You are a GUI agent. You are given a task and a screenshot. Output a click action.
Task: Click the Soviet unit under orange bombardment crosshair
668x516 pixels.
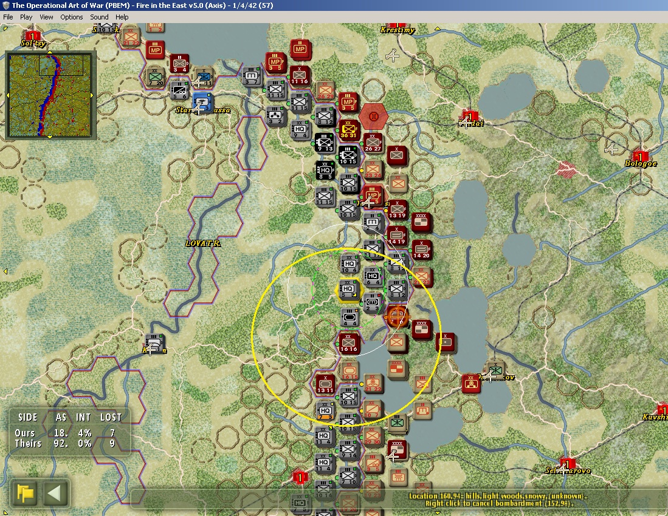coord(397,317)
